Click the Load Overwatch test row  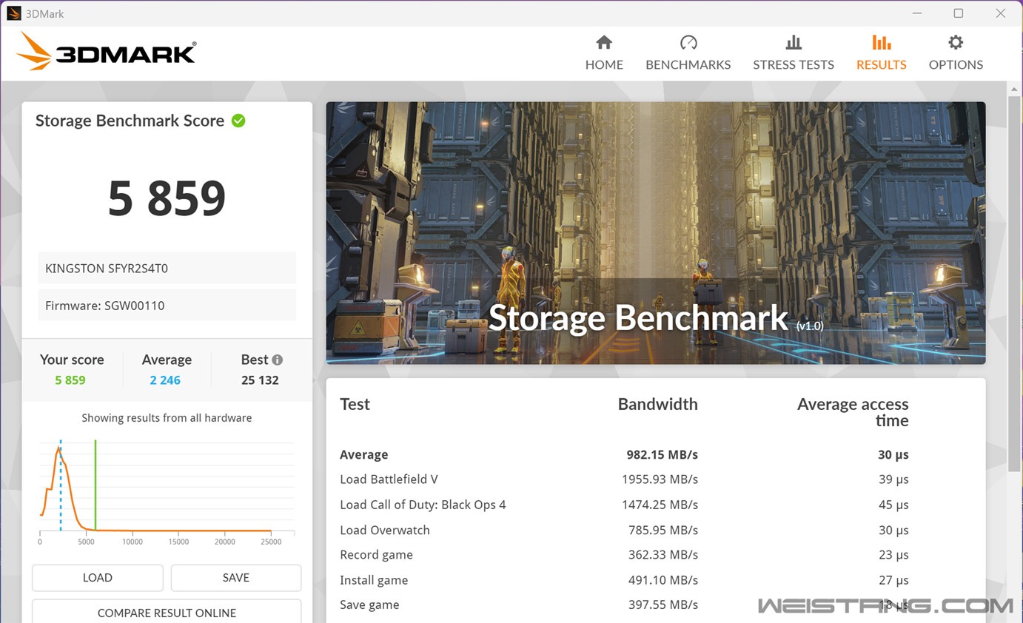point(624,530)
